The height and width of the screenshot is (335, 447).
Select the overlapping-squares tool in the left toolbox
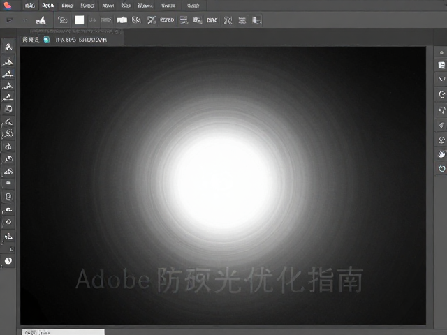8,109
